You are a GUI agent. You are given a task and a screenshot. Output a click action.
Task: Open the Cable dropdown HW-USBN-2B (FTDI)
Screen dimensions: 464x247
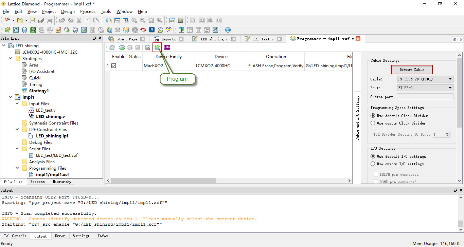(425, 79)
